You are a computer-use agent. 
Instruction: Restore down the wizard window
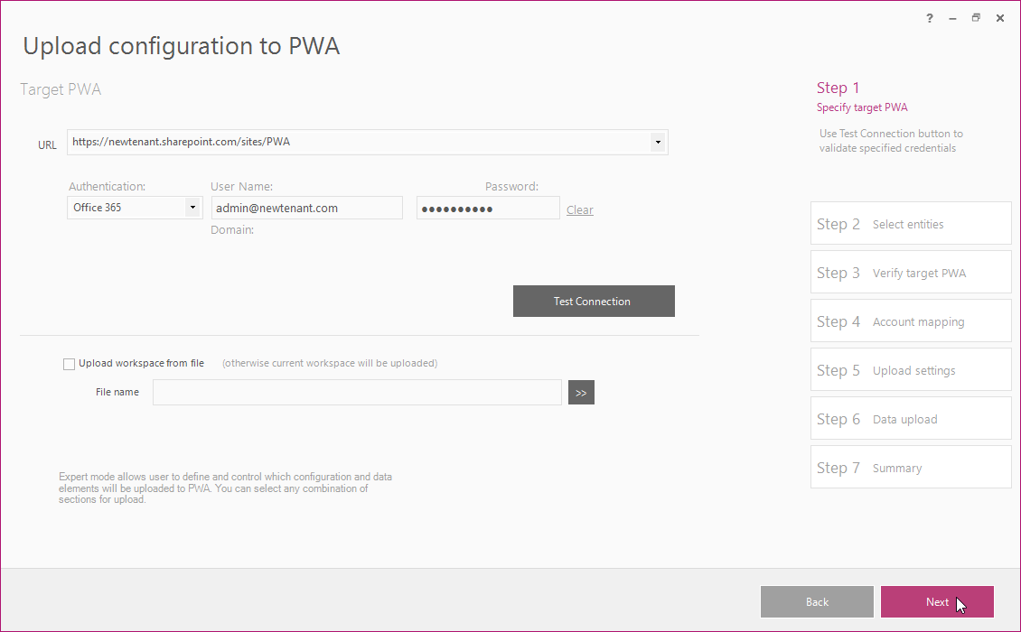[x=976, y=18]
